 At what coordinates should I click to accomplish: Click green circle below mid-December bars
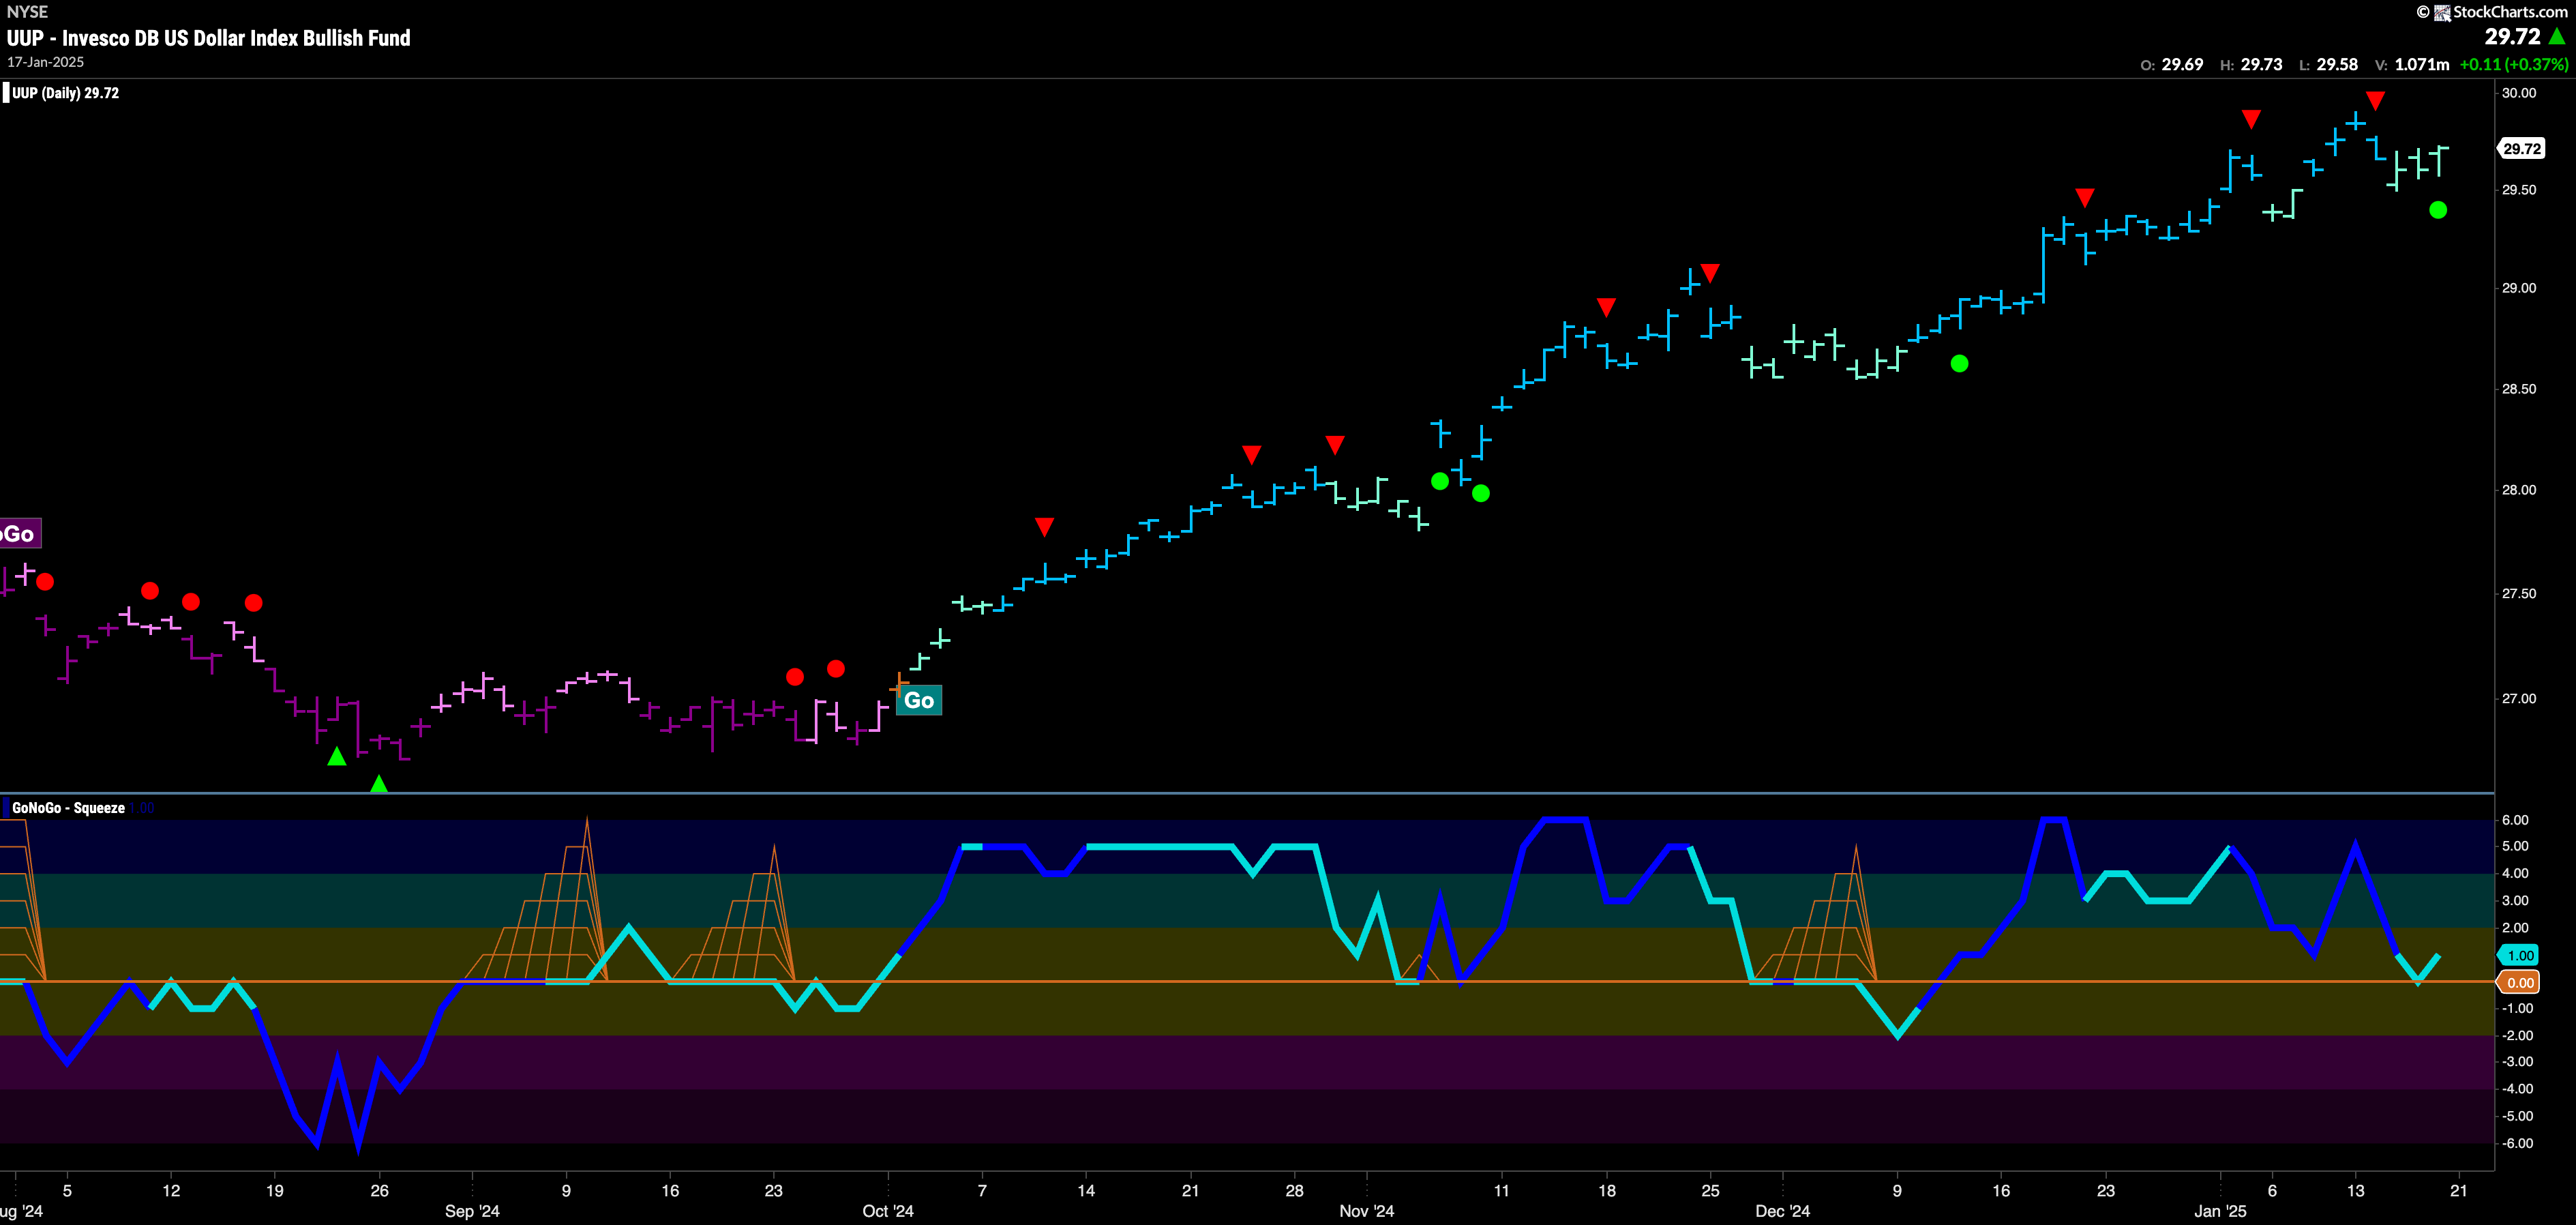1959,364
